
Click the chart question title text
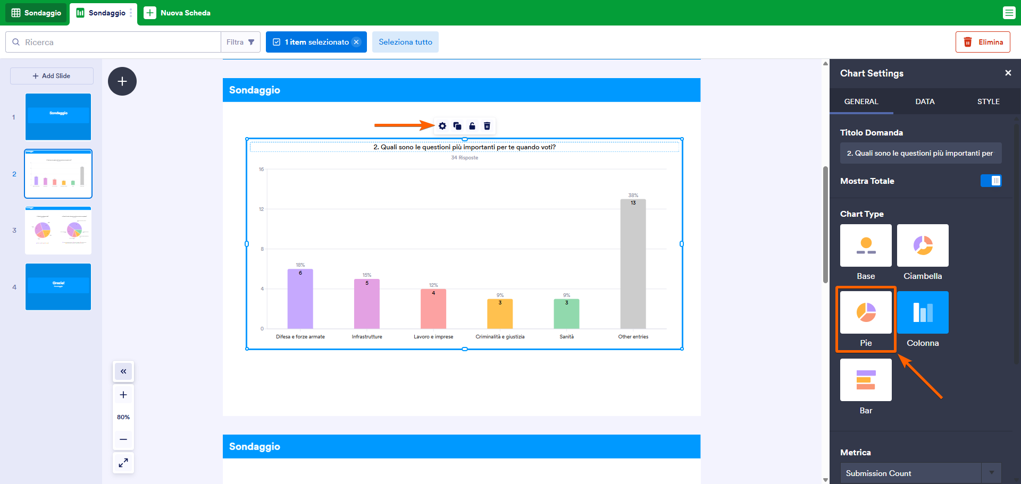[x=464, y=147]
